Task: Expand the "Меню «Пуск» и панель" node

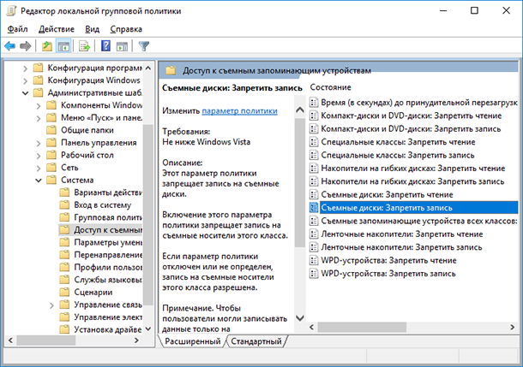Action: pos(39,118)
